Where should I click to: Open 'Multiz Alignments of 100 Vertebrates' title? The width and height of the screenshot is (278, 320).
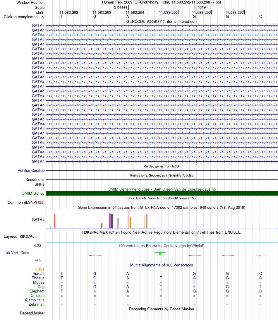[162, 265]
